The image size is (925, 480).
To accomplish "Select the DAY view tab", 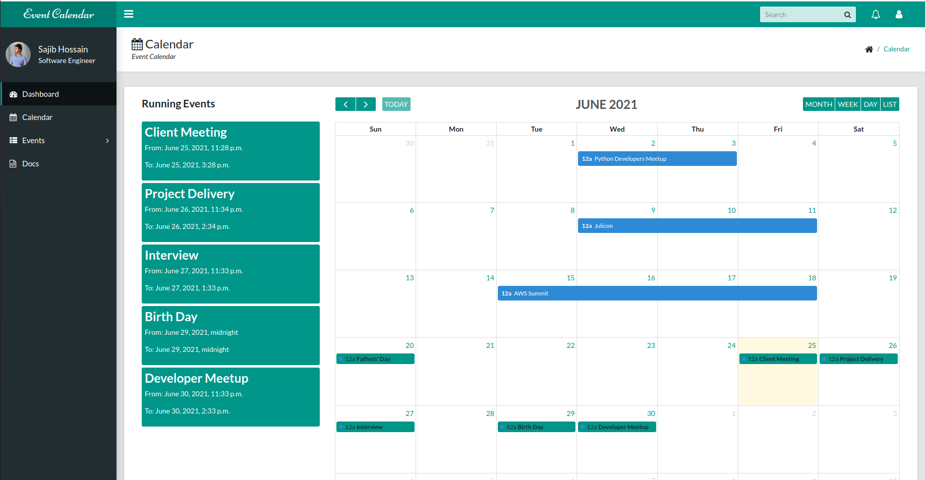I will pos(871,104).
